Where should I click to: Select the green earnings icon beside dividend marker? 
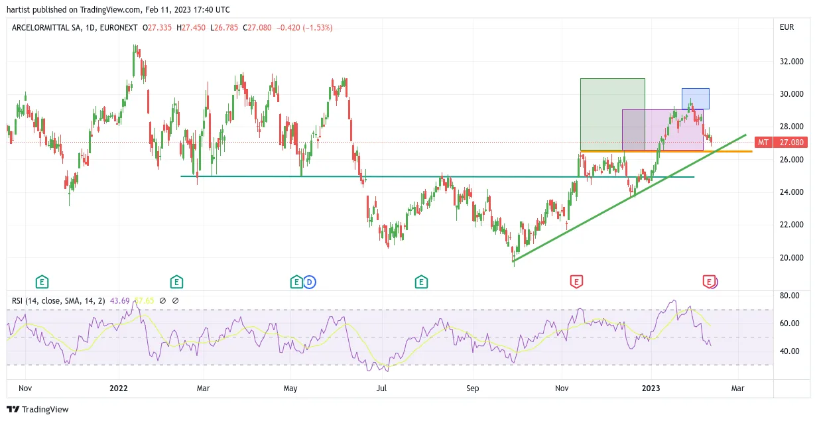click(296, 282)
